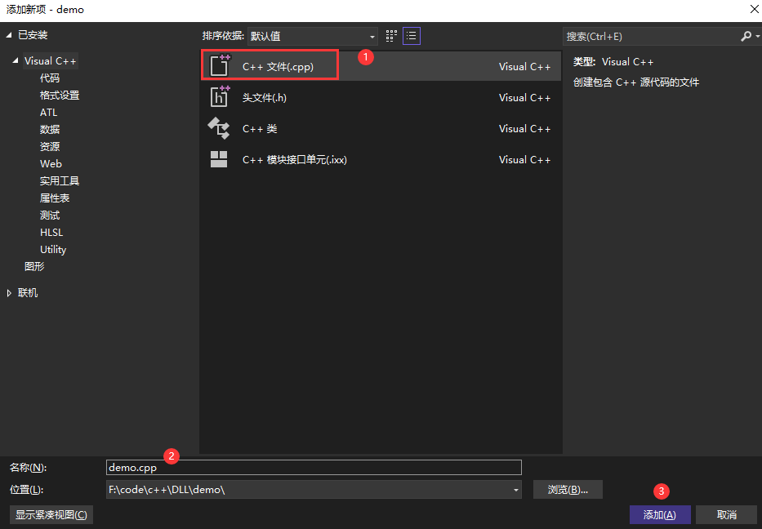
Task: Choose the C++ 类 template icon
Action: [x=219, y=128]
